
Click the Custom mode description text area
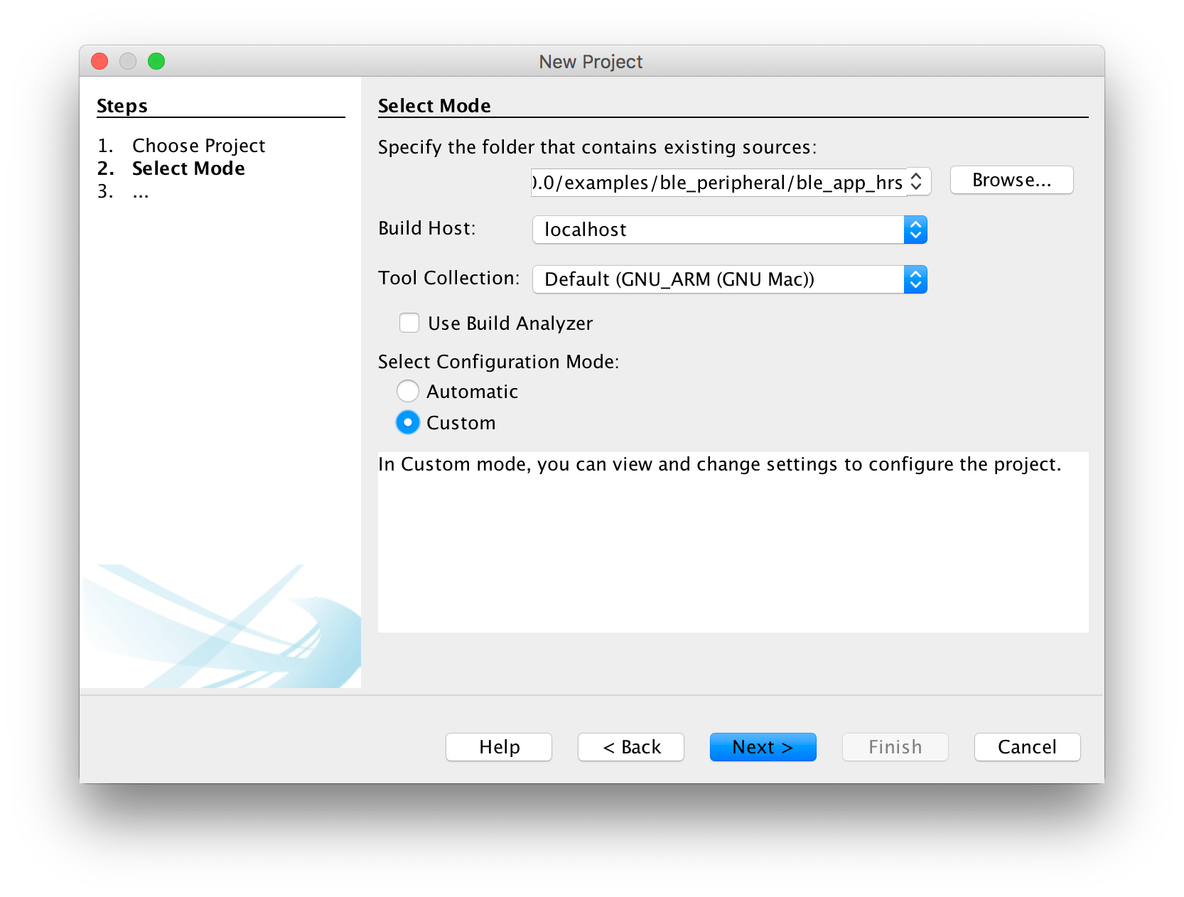point(733,542)
